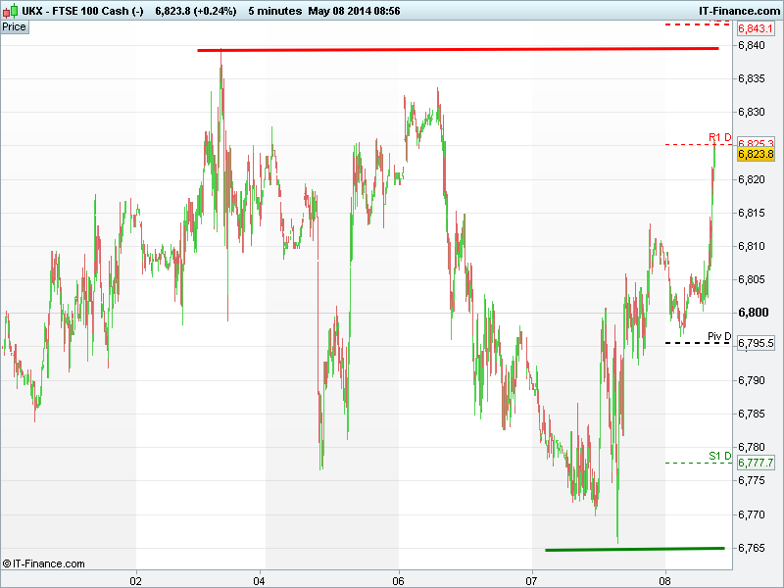
Task: Click the 6,840 price axis label
Action: coord(752,45)
